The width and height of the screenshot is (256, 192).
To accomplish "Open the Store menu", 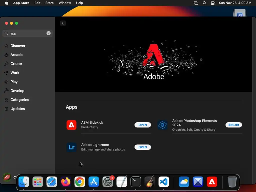I will click(x=49, y=3).
